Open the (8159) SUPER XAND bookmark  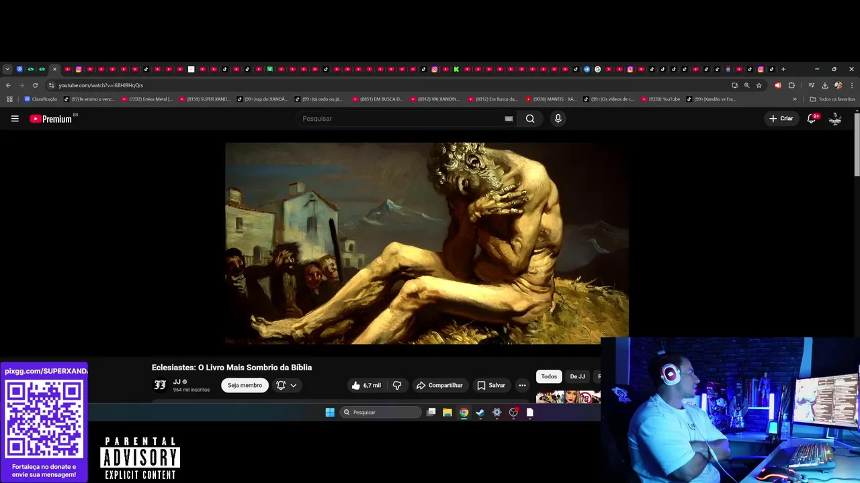pyautogui.click(x=205, y=99)
